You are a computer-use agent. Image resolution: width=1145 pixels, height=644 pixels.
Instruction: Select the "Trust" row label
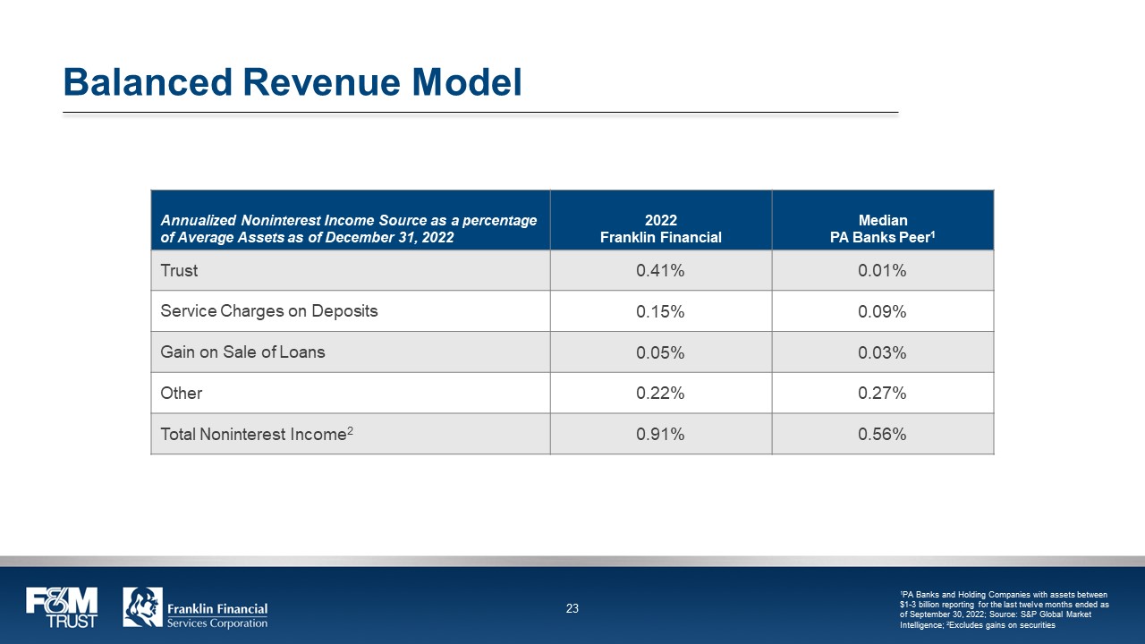tap(179, 270)
